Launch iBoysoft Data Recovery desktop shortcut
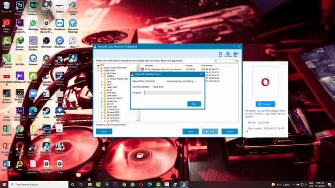Viewport: 335px width, 188px height. pos(73,61)
